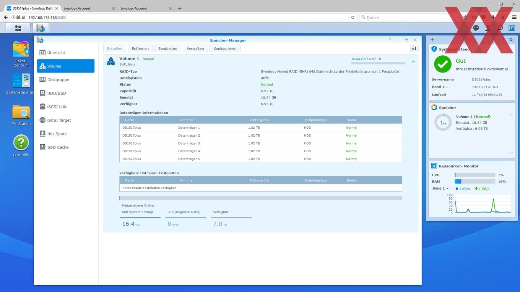Image resolution: width=520 pixels, height=292 pixels.
Task: Click the down chevron in Speicher widget
Action: [511, 153]
